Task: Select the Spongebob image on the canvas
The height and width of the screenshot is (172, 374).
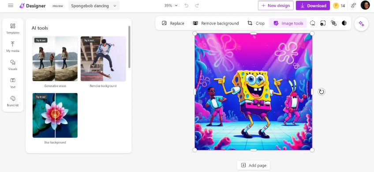Action: coord(253,92)
